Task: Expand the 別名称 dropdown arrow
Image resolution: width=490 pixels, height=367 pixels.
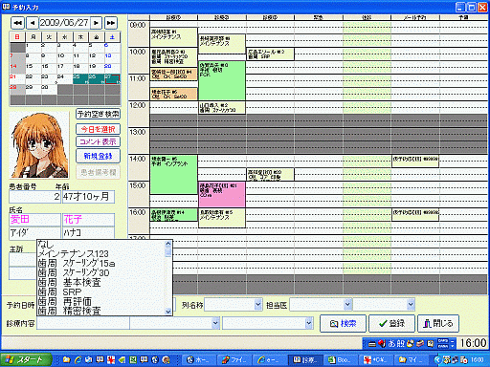Action: pyautogui.click(x=258, y=305)
